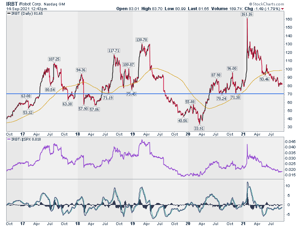Viewport: 302px width, 227px height.
Task: Click the iRobot Corp. Nasdaq GM label
Action: point(42,4)
